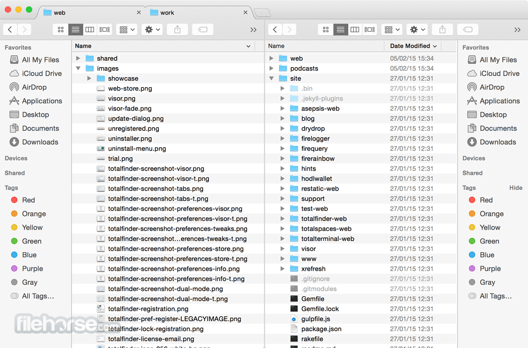Switch right pane to column view
Image resolution: width=528 pixels, height=348 pixels.
355,30
